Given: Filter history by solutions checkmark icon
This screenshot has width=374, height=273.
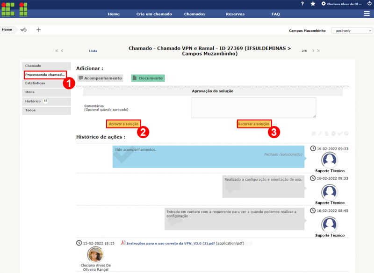Looking at the screenshot, I should click(x=340, y=133).
